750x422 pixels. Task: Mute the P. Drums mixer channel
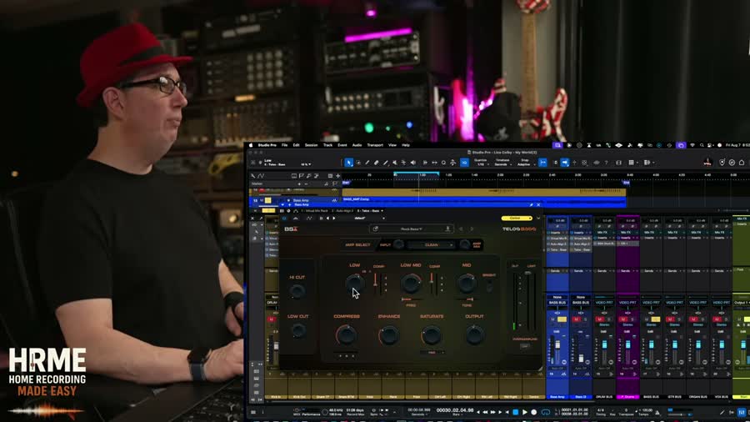coord(623,319)
